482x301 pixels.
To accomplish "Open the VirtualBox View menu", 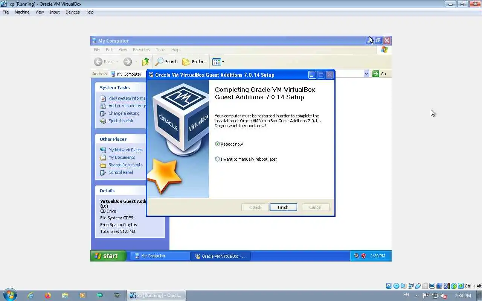I will pyautogui.click(x=40, y=12).
